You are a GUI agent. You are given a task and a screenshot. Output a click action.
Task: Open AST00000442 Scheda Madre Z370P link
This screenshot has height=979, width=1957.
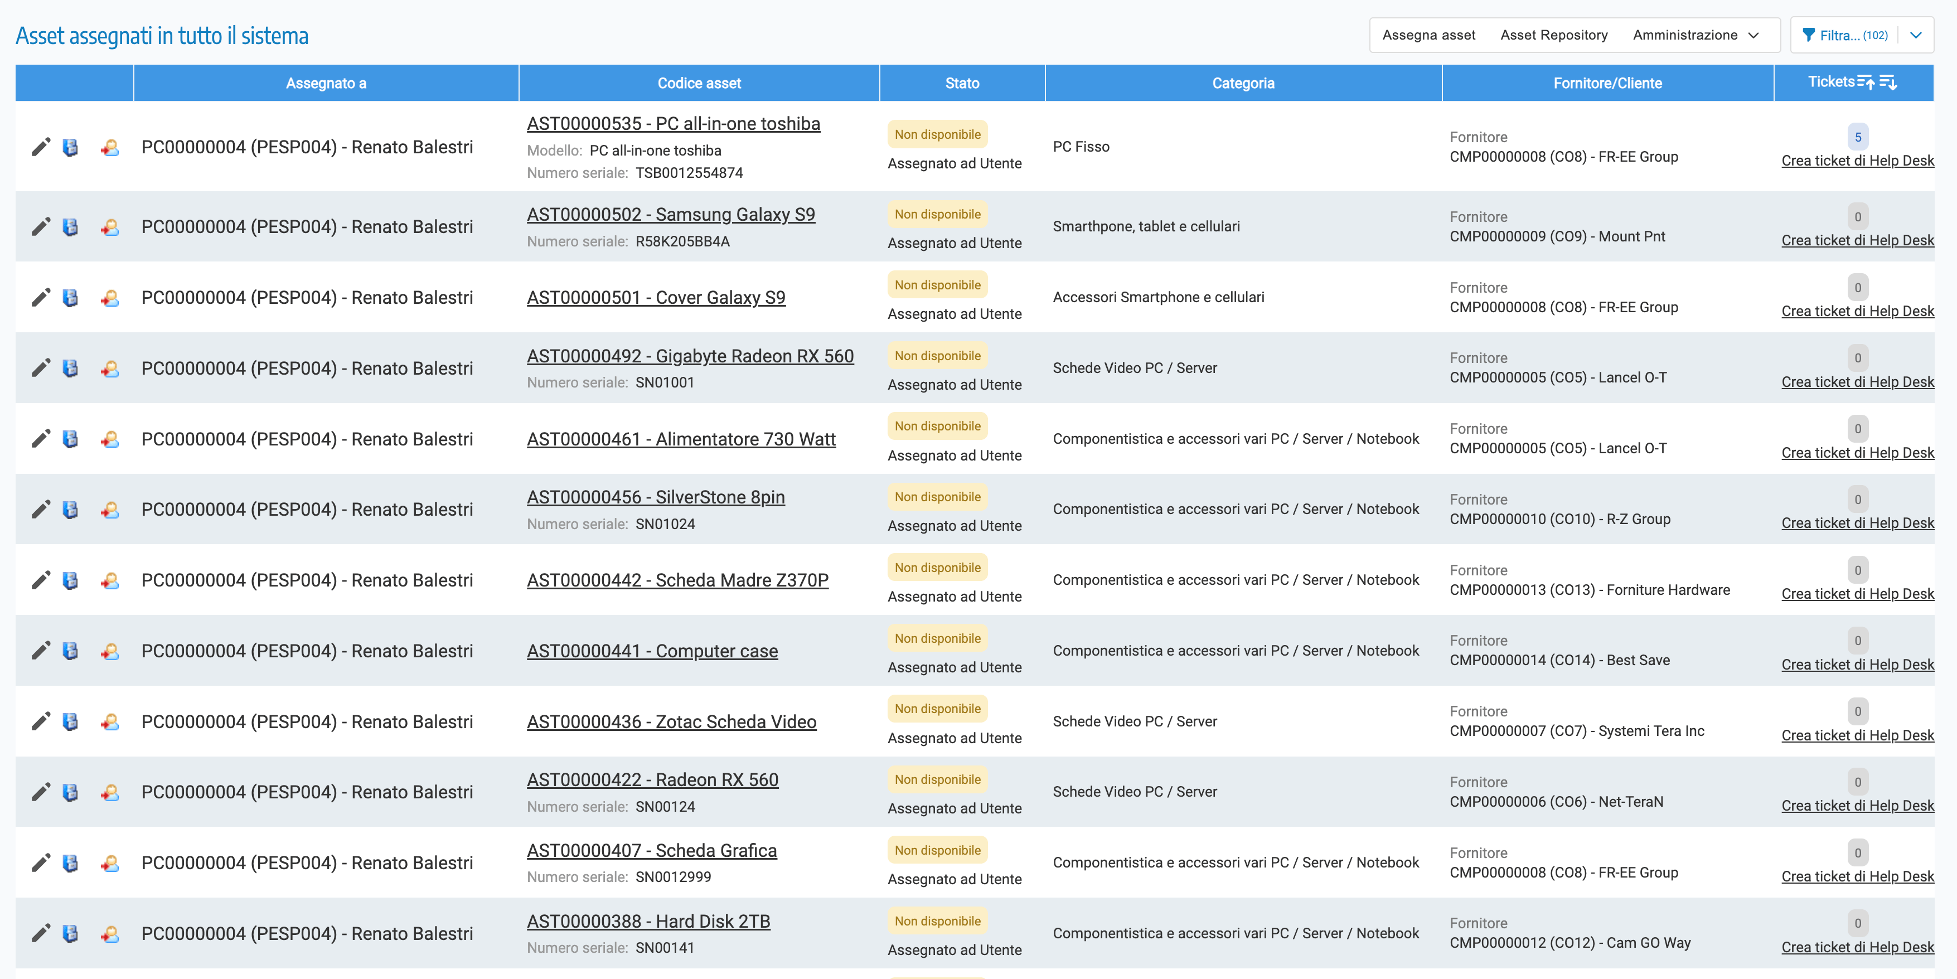coord(677,580)
